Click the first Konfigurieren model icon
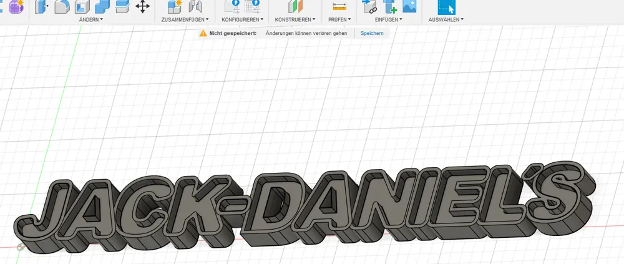This screenshot has width=624, height=264. (x=232, y=6)
